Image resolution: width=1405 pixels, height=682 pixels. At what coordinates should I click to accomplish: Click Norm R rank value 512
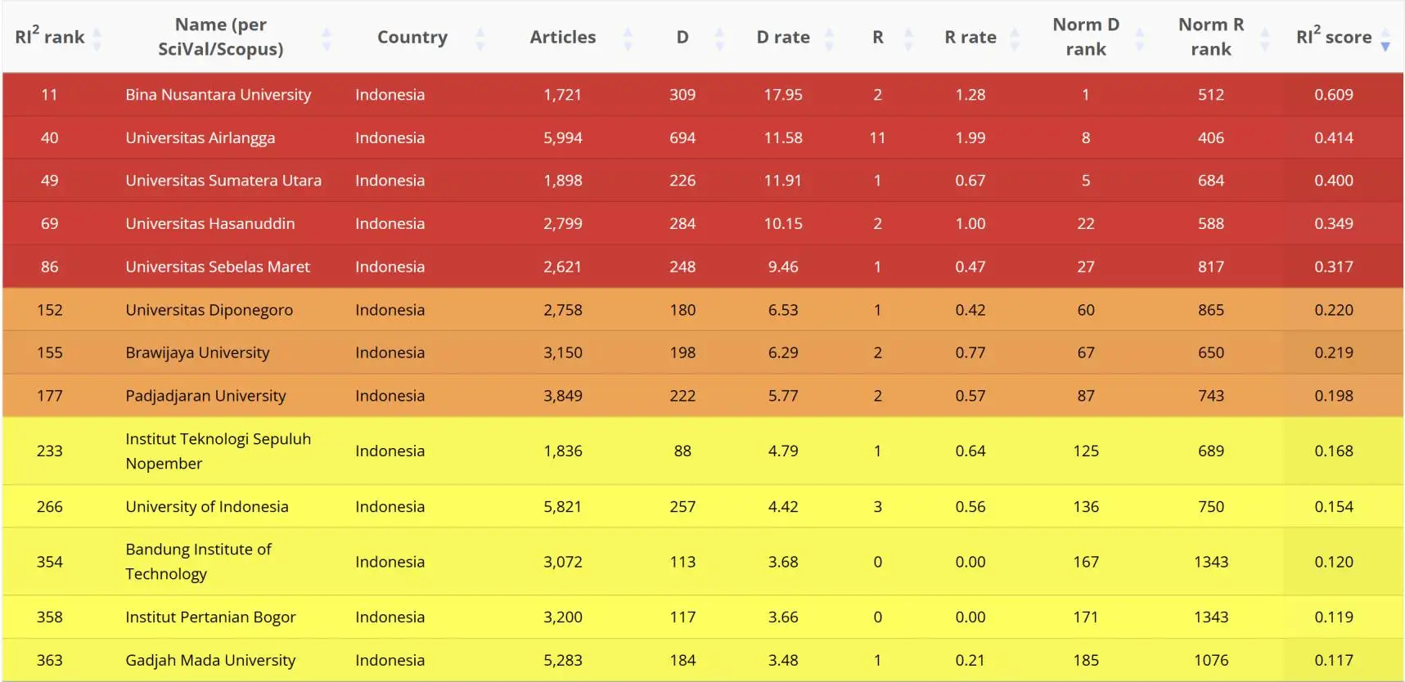point(1211,95)
